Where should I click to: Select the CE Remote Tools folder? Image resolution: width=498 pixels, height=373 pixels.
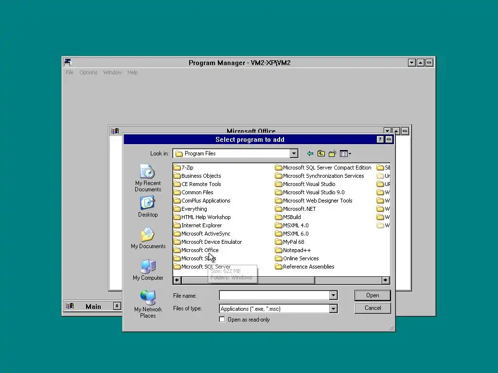(197, 184)
